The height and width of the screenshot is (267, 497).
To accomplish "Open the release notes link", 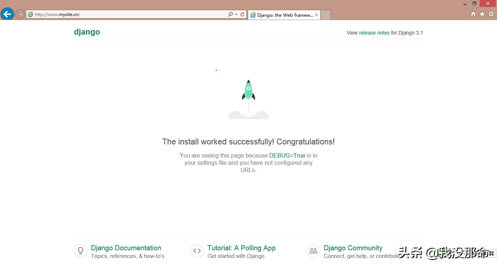I will coord(374,33).
